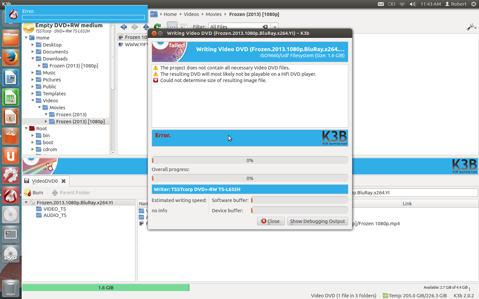The width and height of the screenshot is (479, 299).
Task: Select the WWW.YIFY file in file list
Action: [133, 45]
